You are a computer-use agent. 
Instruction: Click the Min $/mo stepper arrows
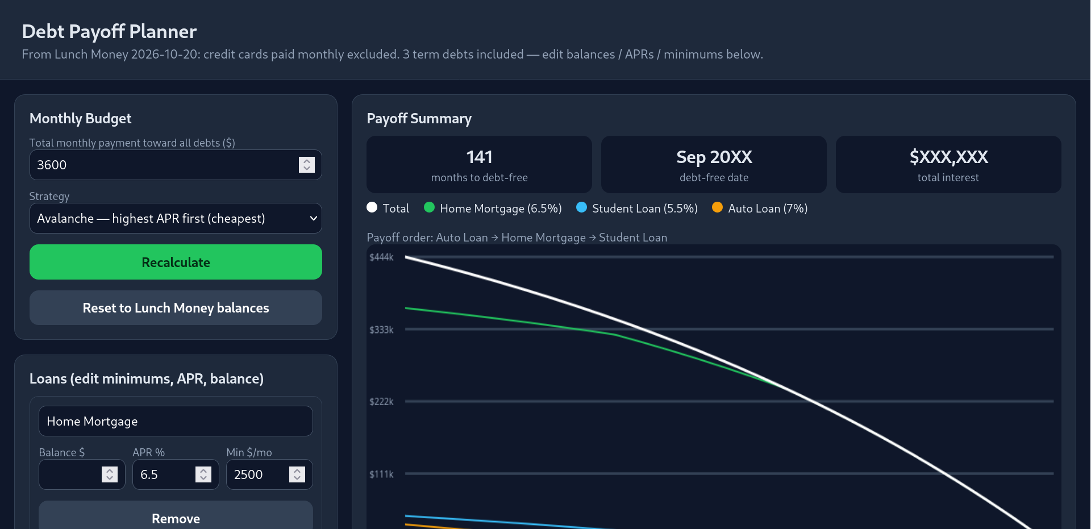click(297, 474)
